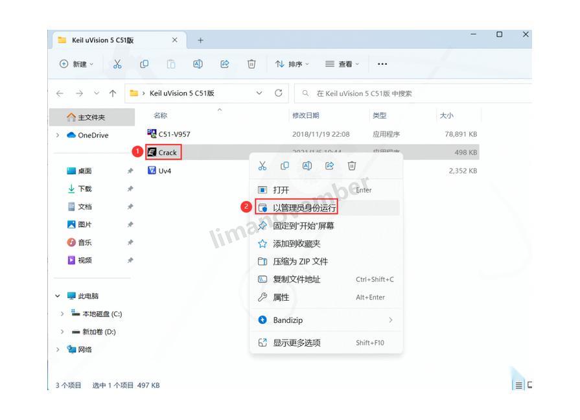This screenshot has height=420, width=580.
Task: Choose 打开 from the context menu
Action: [326, 190]
